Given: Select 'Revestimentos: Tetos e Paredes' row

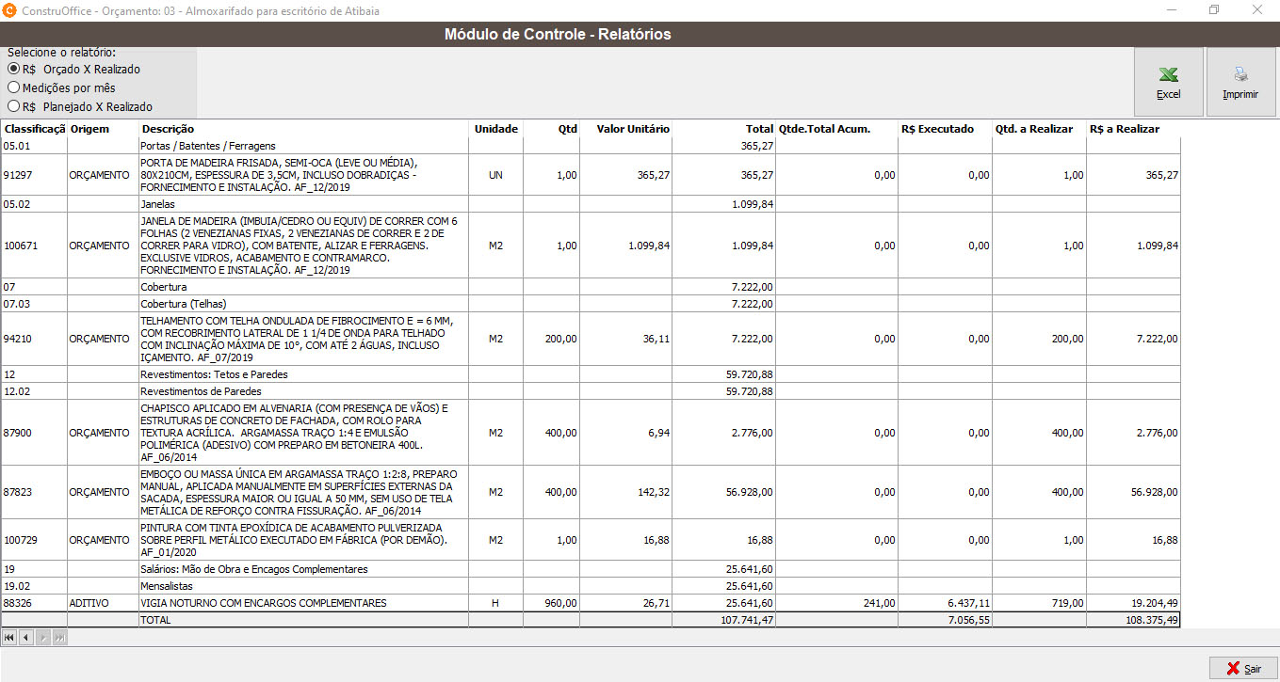Looking at the screenshot, I should pyautogui.click(x=591, y=374).
